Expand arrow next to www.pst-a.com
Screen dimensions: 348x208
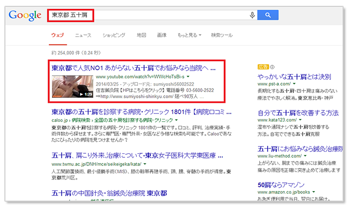(x=294, y=84)
